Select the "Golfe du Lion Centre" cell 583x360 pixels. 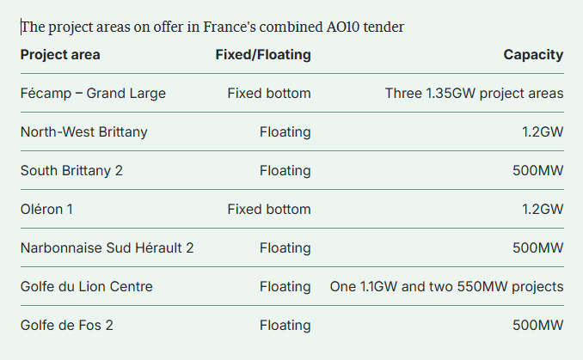tap(87, 286)
